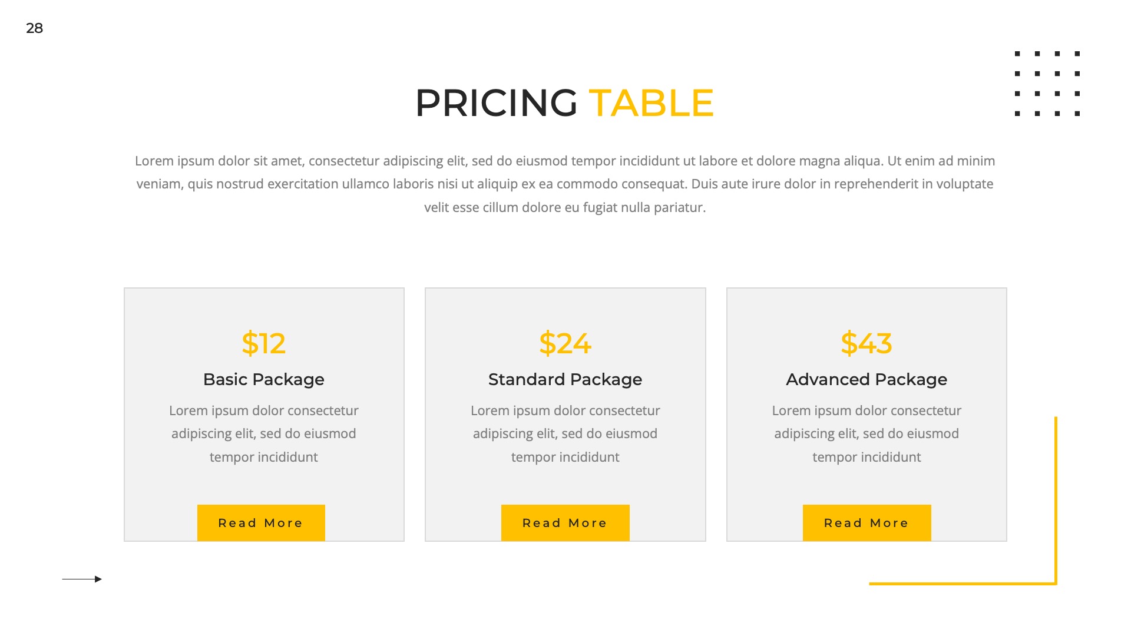Viewport: 1131px width, 636px height.
Task: Select the description text under Basic Package
Action: [x=264, y=433]
